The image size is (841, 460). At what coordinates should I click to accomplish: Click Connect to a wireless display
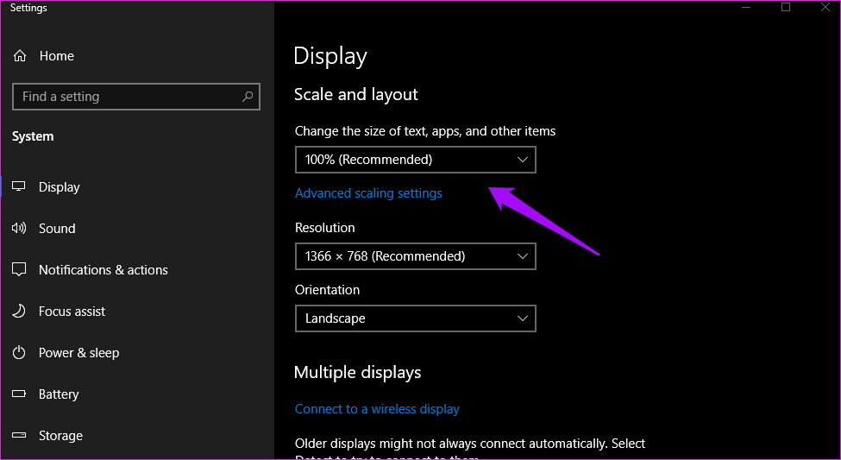pos(377,409)
